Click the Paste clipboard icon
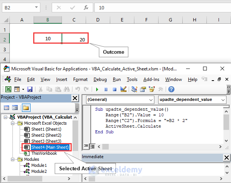This screenshot has width=231, height=183. click(x=58, y=89)
